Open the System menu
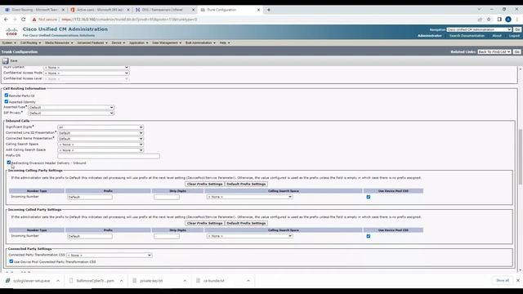523x294 pixels. point(9,42)
